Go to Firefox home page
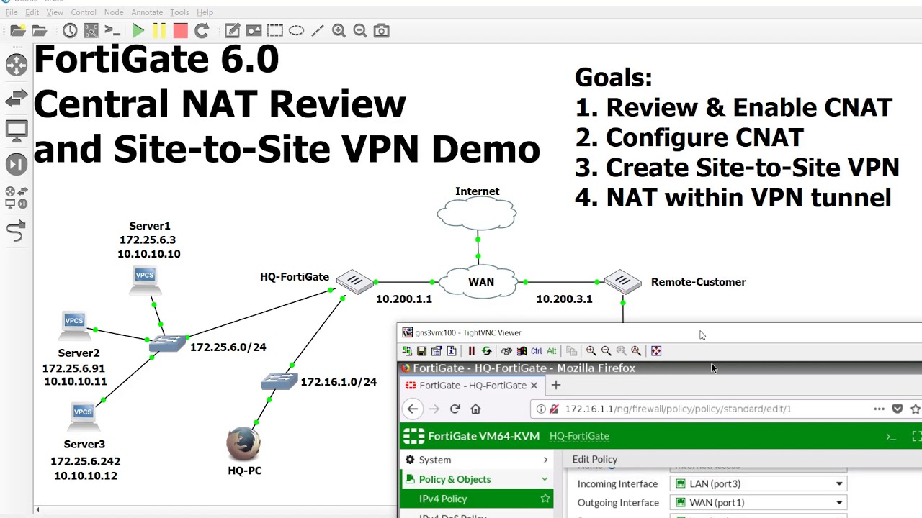The height and width of the screenshot is (518, 922). [x=475, y=409]
